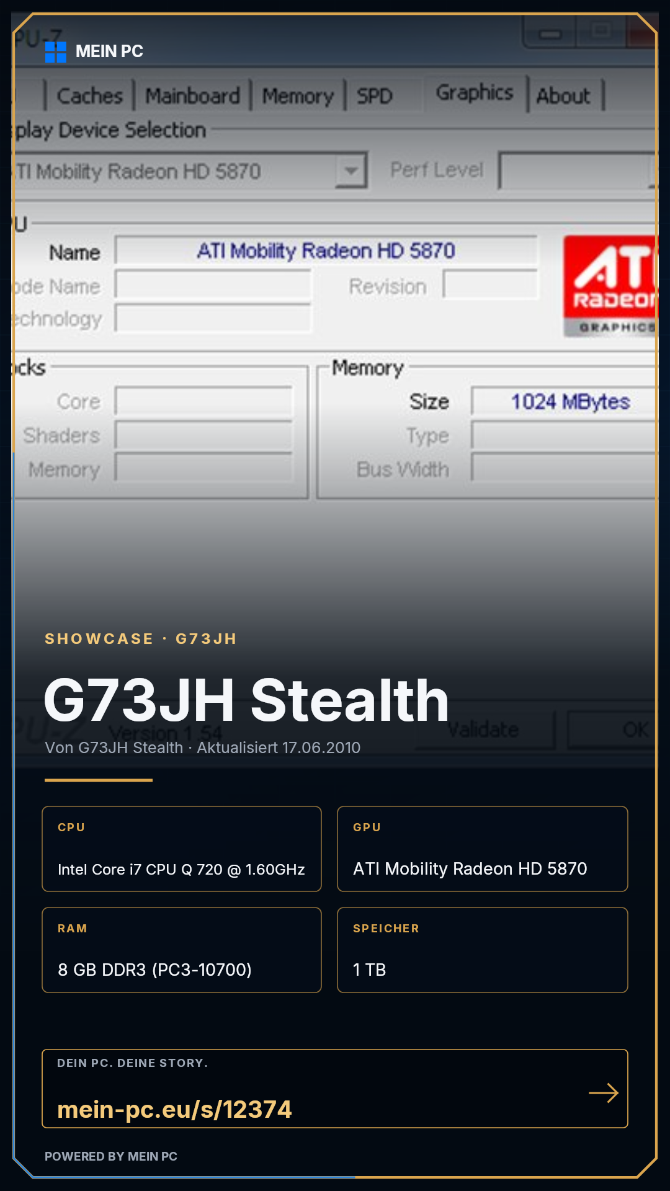Select the Graphics tab

tap(475, 92)
